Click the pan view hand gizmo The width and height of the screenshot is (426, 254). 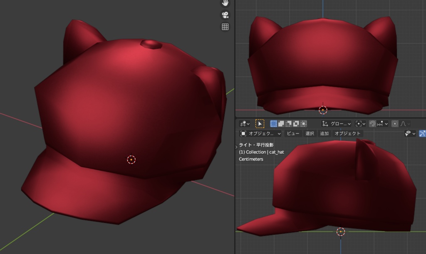(225, 3)
